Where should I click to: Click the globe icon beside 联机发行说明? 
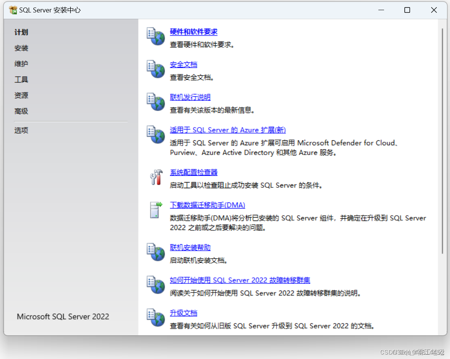coord(156,102)
